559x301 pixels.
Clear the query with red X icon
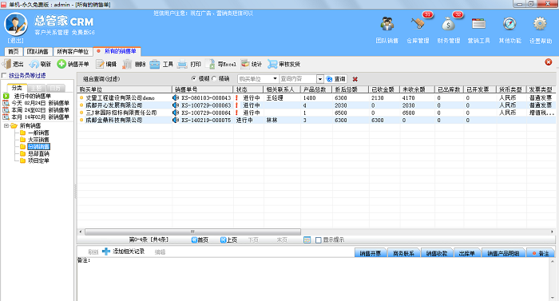pyautogui.click(x=355, y=79)
